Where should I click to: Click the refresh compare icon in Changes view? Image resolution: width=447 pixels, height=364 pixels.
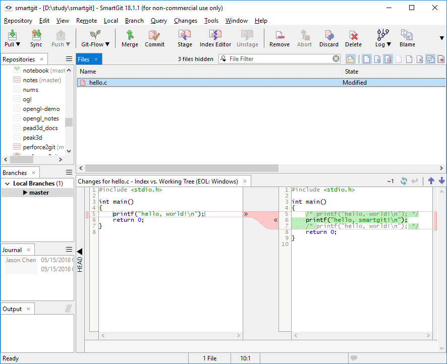click(x=404, y=181)
